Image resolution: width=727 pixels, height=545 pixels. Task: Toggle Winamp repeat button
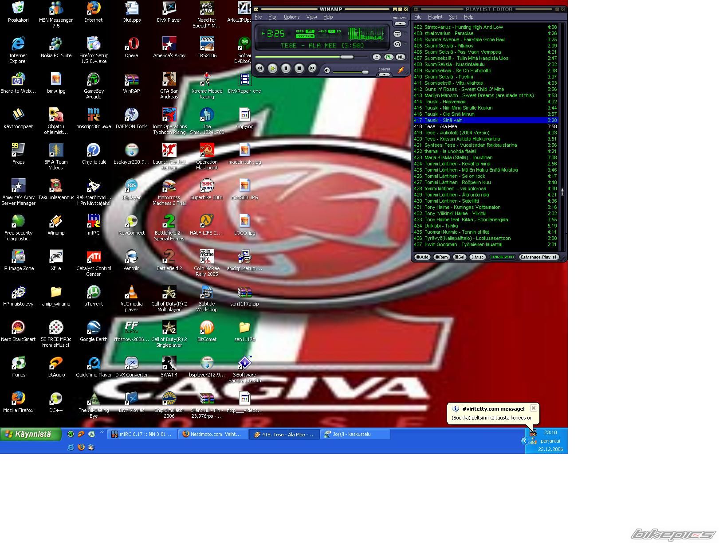[397, 34]
